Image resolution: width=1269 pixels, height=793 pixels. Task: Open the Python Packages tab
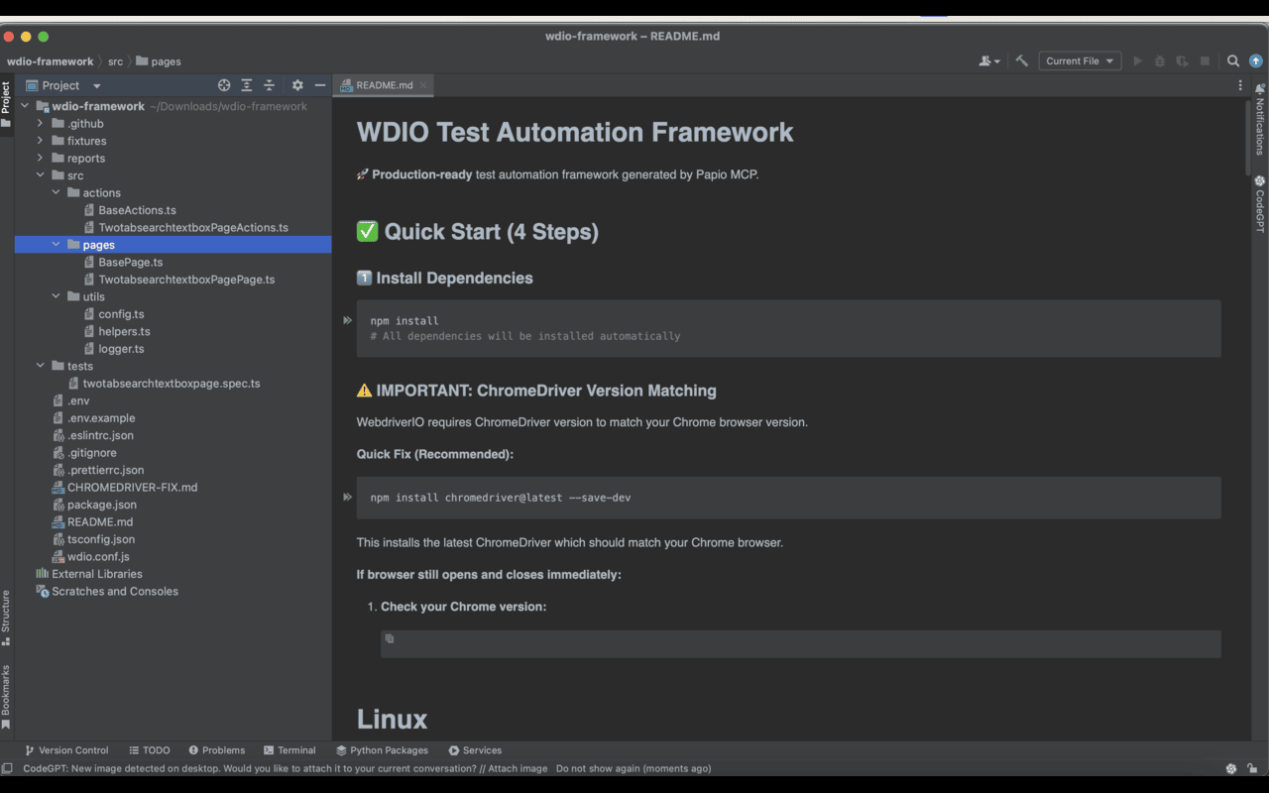pyautogui.click(x=382, y=750)
